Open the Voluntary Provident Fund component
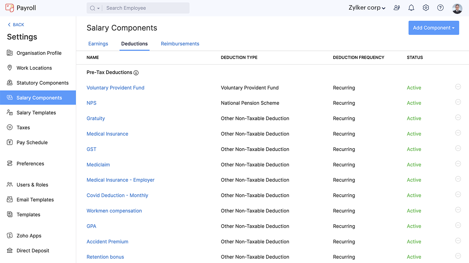This screenshot has height=263, width=469. (x=115, y=87)
